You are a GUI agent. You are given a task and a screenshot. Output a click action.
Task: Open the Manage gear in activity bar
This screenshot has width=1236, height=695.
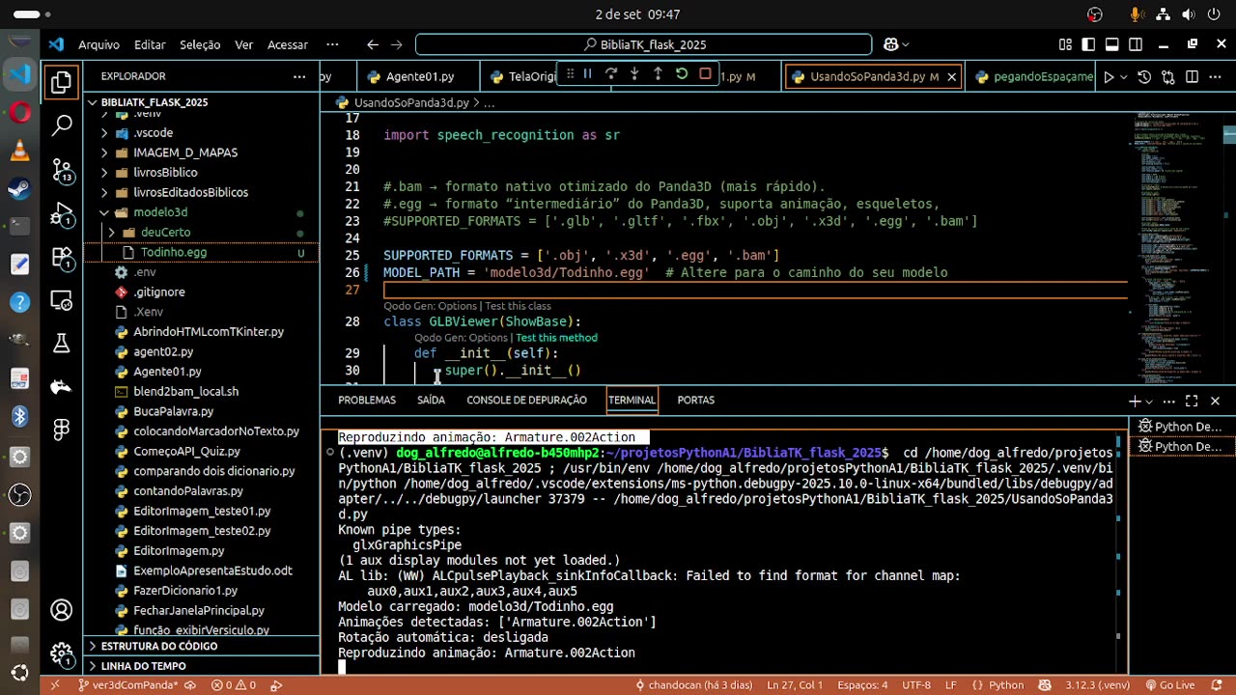point(62,653)
